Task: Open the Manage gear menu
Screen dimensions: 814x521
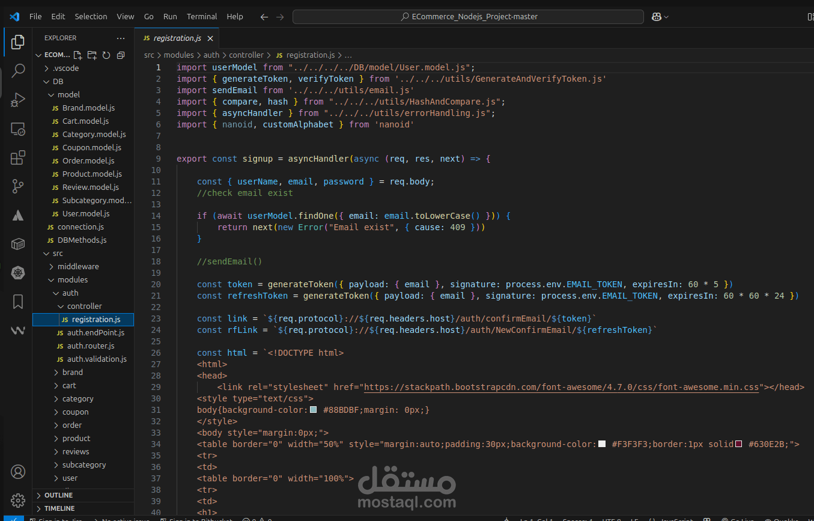Action: tap(18, 500)
